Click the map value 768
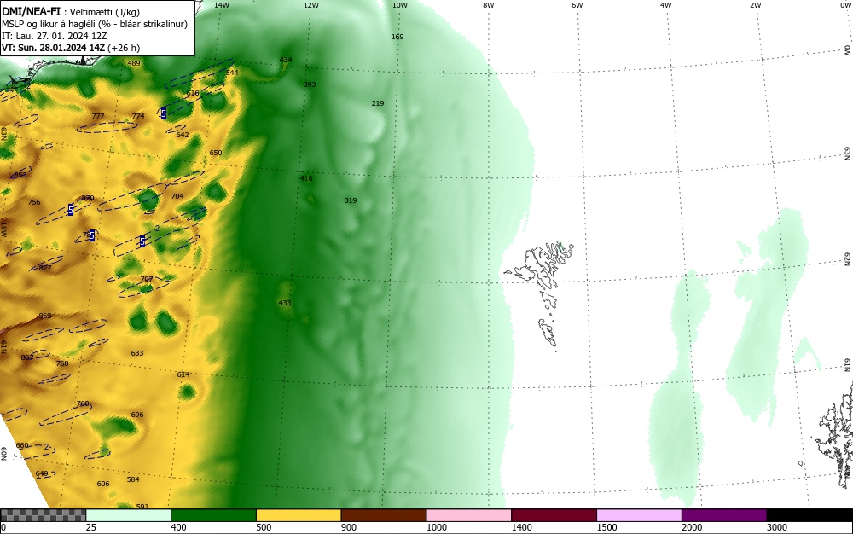Viewport: 853px width, 534px height. [x=62, y=363]
